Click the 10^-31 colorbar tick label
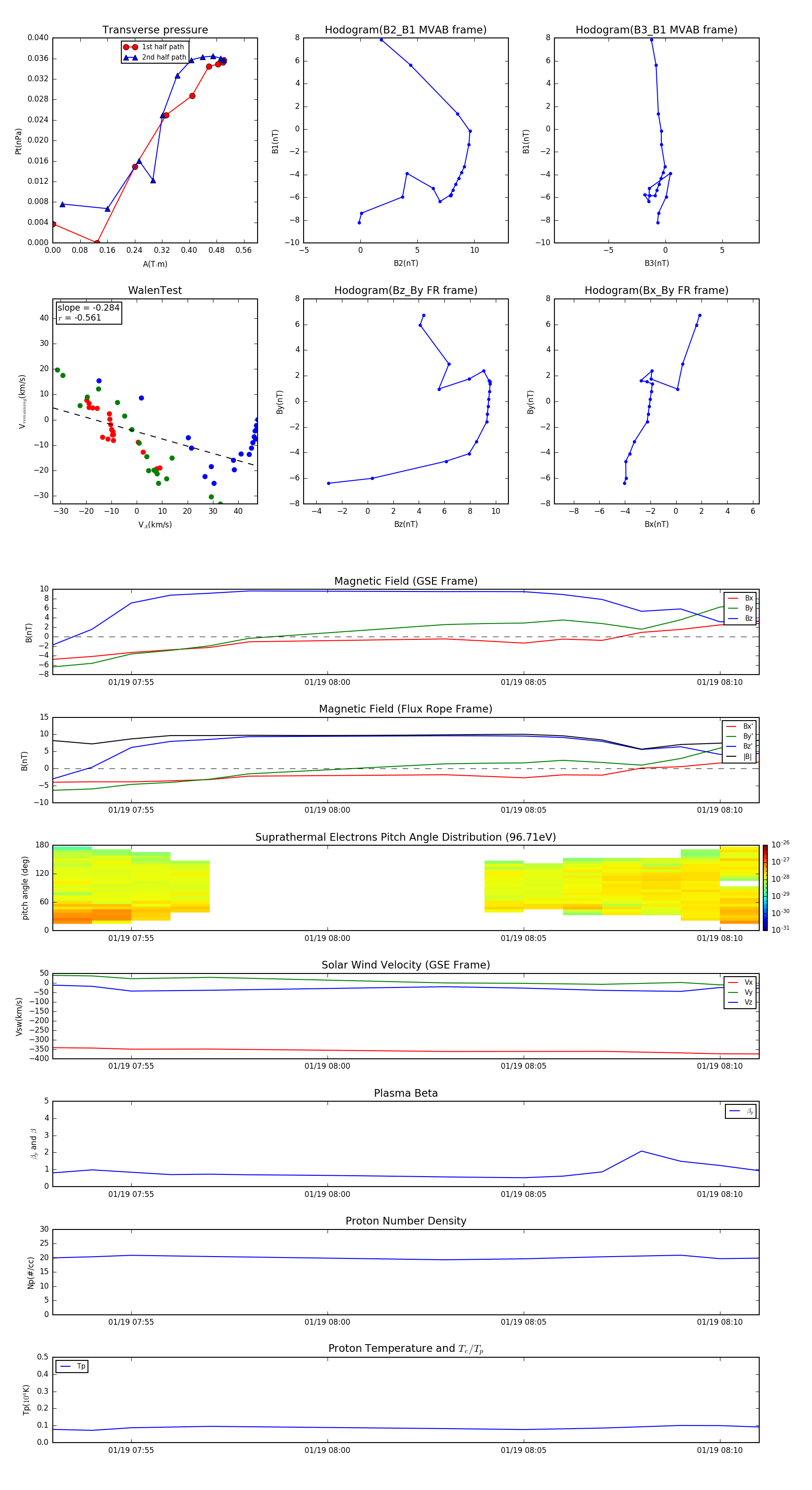812x1490 pixels. (780, 930)
